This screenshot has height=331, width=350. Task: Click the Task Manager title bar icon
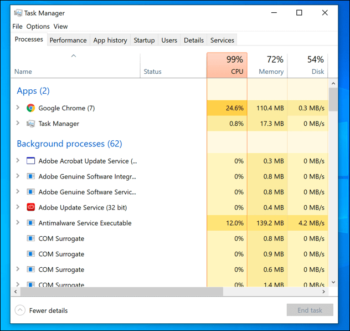pos(18,13)
